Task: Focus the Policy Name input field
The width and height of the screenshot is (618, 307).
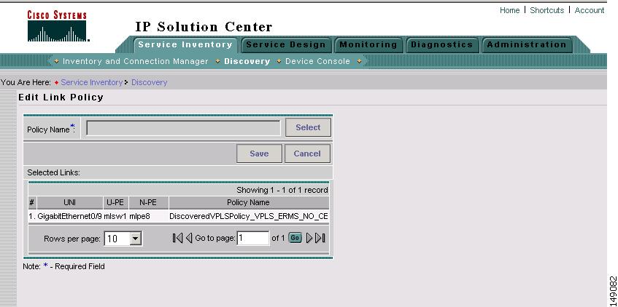Action: pyautogui.click(x=183, y=128)
